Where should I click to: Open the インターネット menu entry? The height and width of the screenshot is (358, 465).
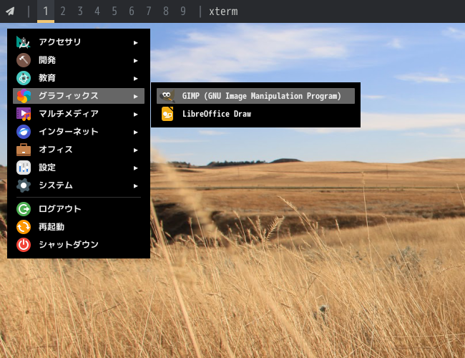[x=79, y=132]
